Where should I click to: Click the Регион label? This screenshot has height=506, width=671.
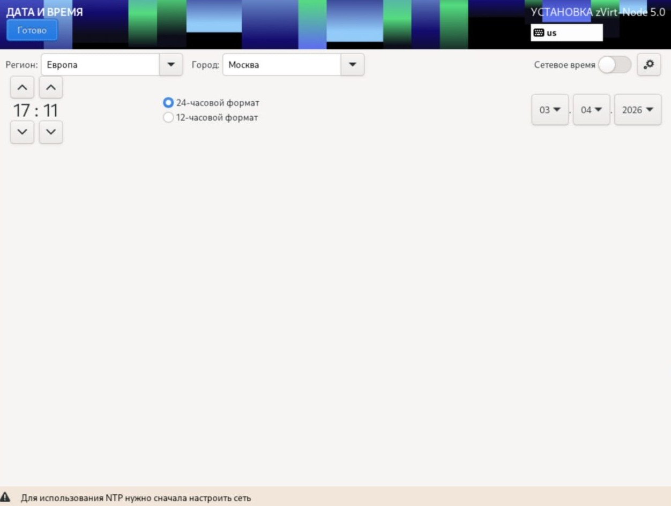21,65
